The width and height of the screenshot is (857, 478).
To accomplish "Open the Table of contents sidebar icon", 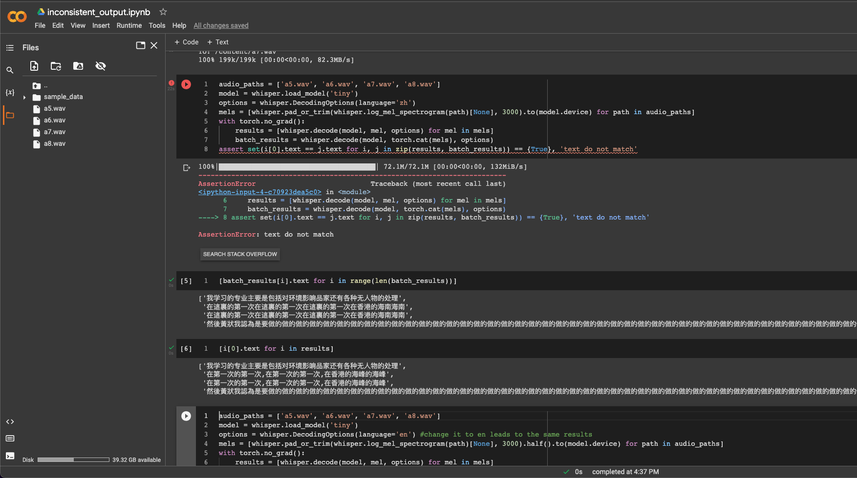I will tap(10, 48).
